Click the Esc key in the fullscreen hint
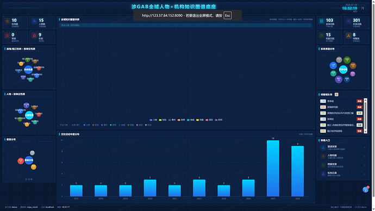 tap(227, 16)
